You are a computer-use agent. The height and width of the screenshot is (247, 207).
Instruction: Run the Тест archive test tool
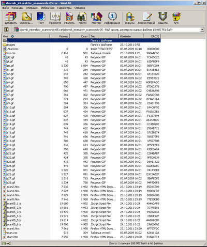41,18
